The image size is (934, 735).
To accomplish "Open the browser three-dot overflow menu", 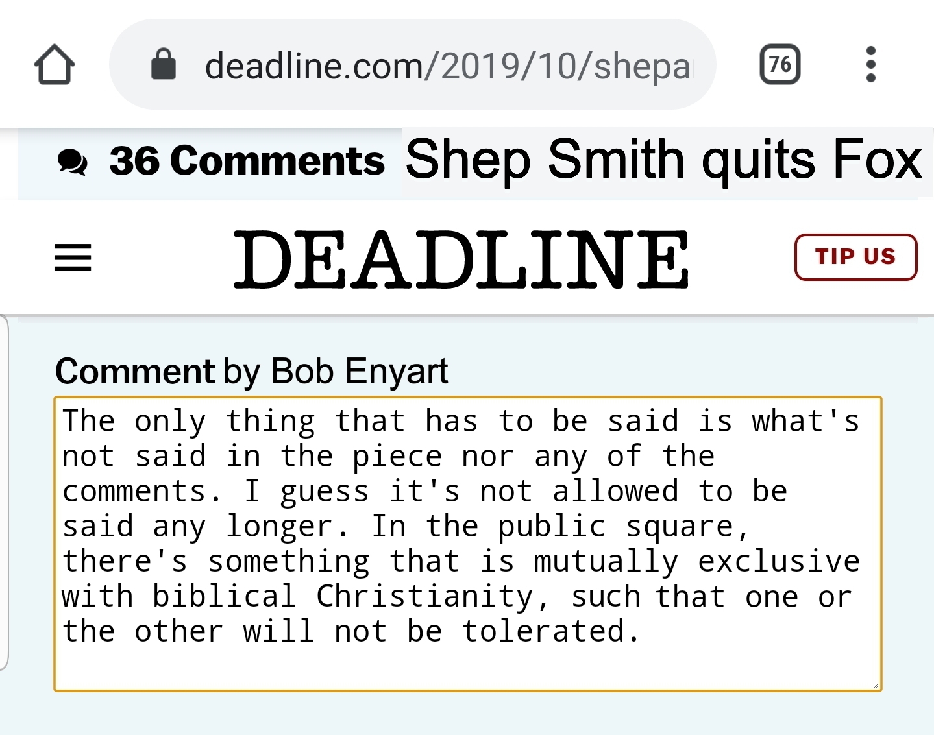I will pos(870,65).
